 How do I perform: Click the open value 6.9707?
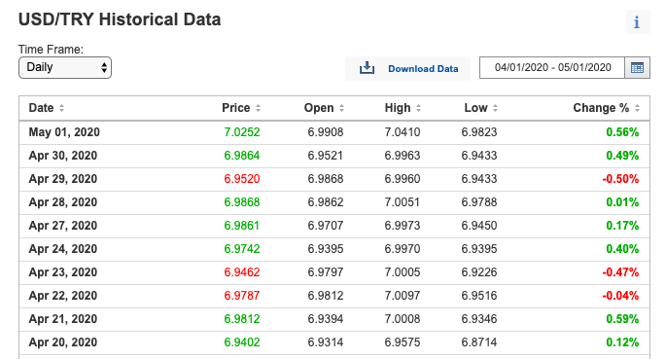point(326,226)
